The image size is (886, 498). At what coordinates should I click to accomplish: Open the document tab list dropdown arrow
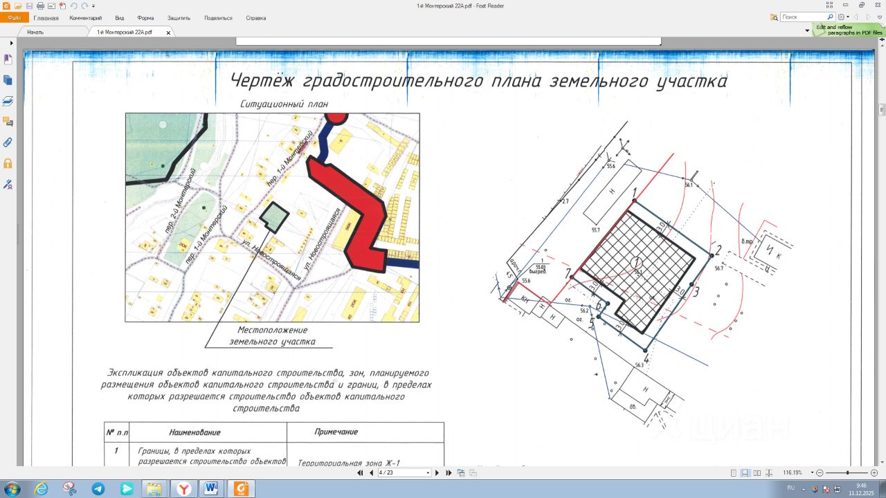(807, 31)
